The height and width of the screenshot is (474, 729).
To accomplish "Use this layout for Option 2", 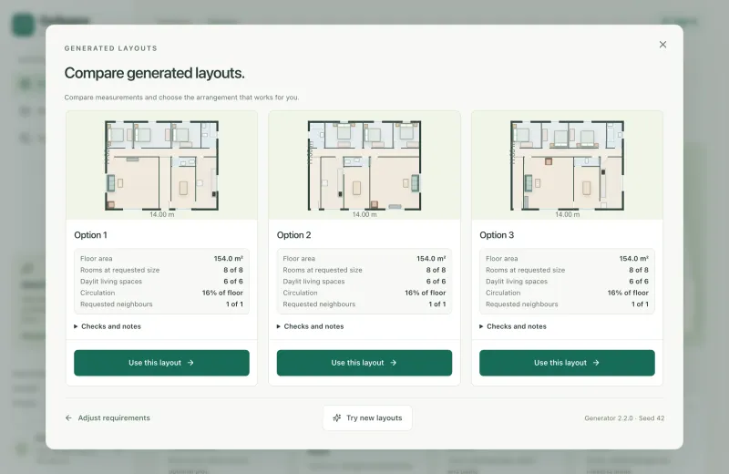I will coord(364,363).
